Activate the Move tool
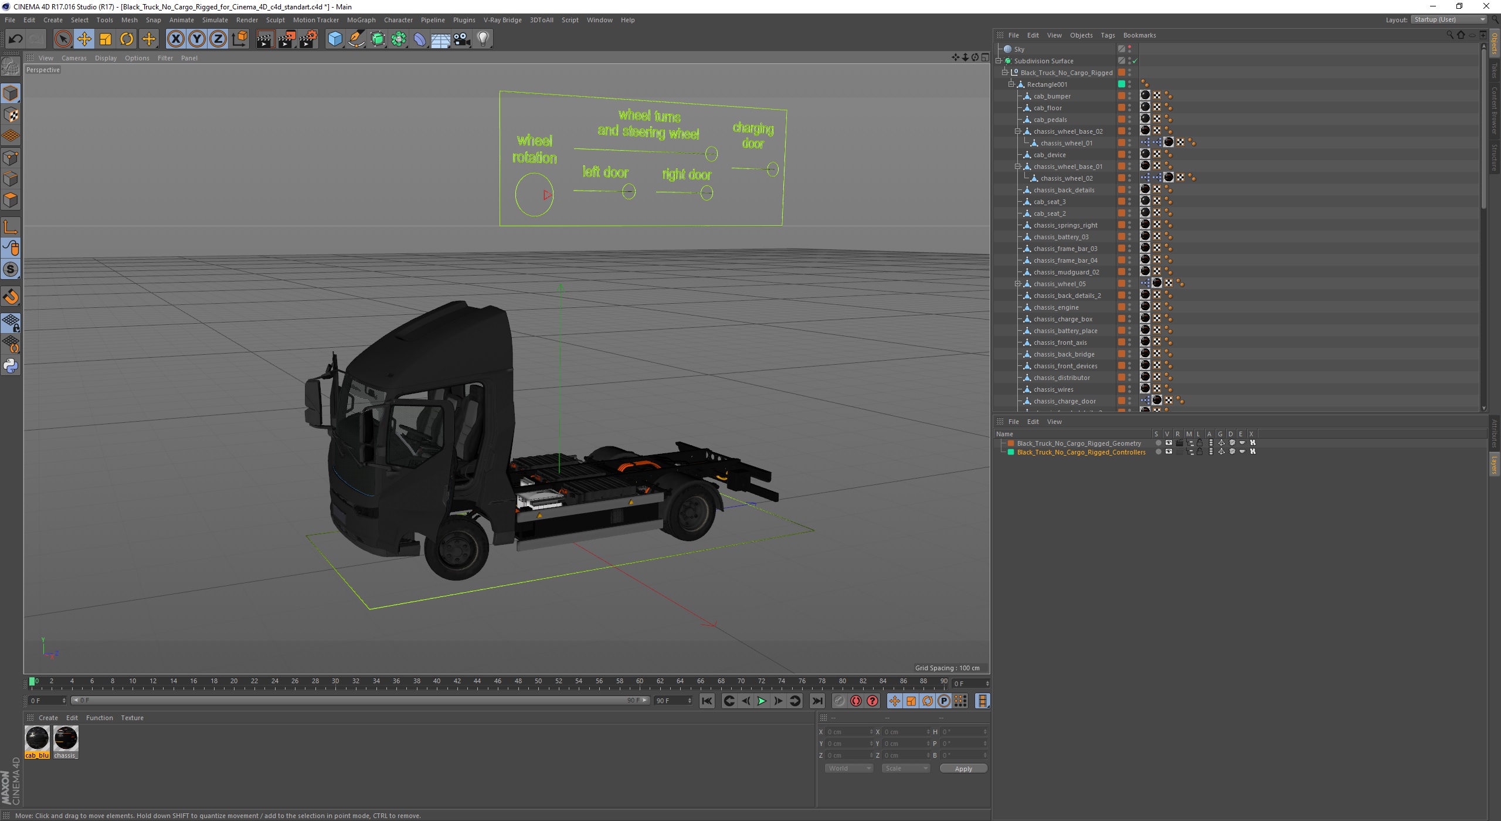This screenshot has width=1501, height=821. [84, 39]
